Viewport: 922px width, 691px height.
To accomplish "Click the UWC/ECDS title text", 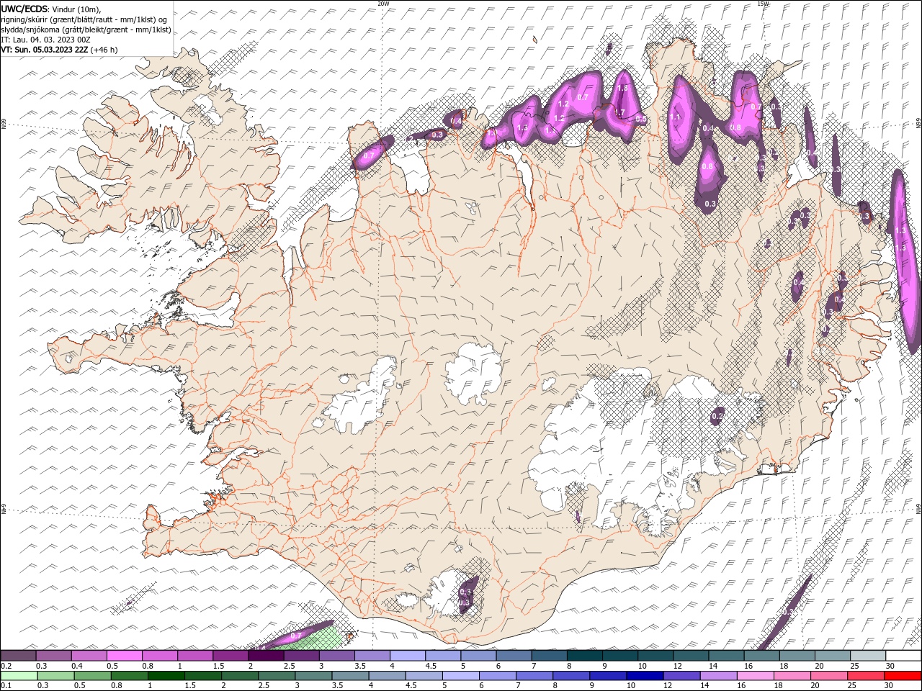I will coord(25,9).
